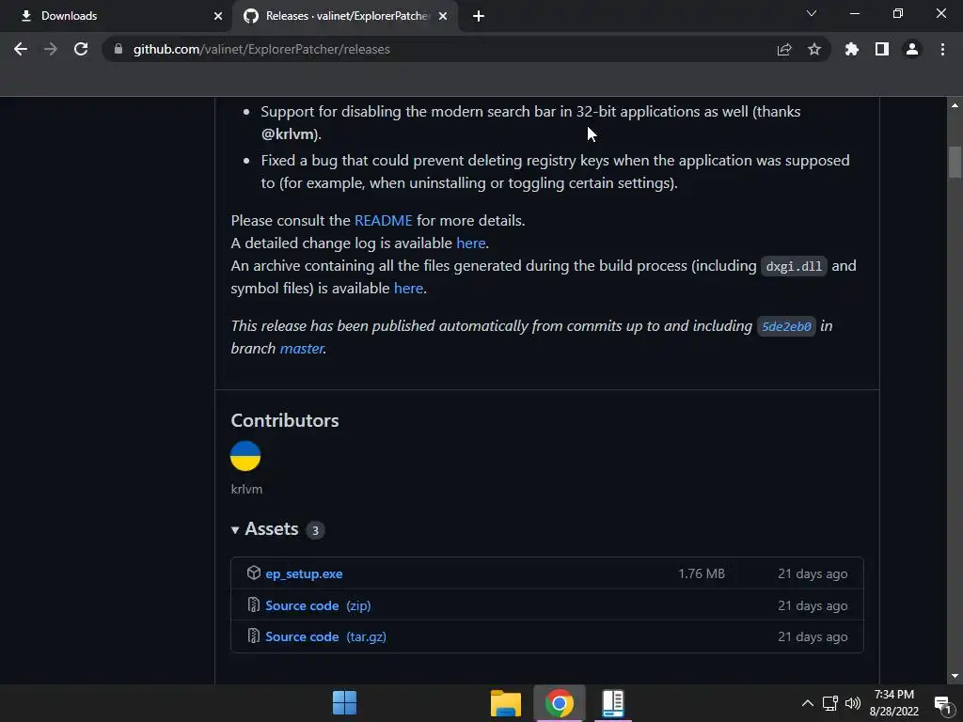Screen dimensions: 963x722
Task: Download Source code (zip)
Action: [x=318, y=605]
